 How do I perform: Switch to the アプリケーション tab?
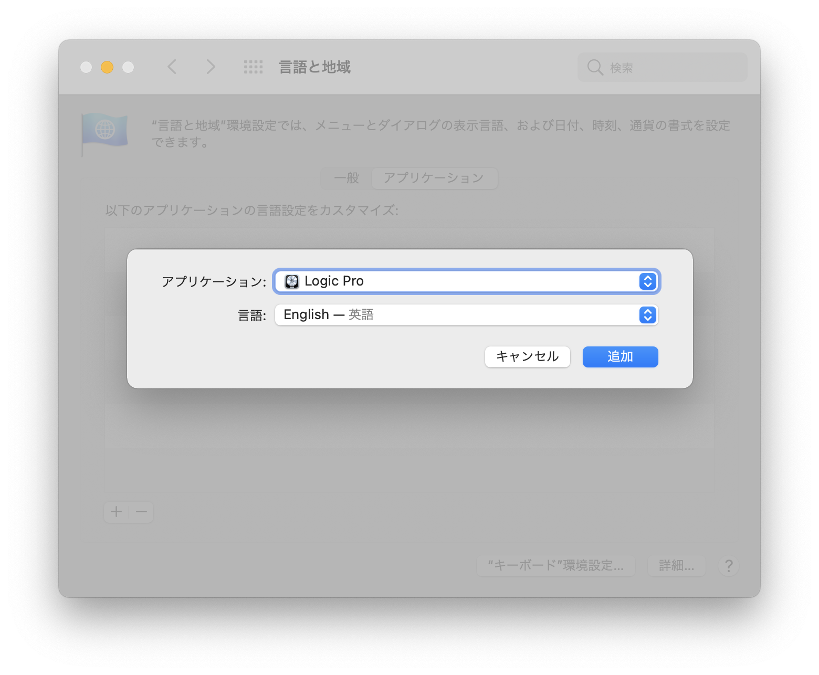pyautogui.click(x=434, y=178)
